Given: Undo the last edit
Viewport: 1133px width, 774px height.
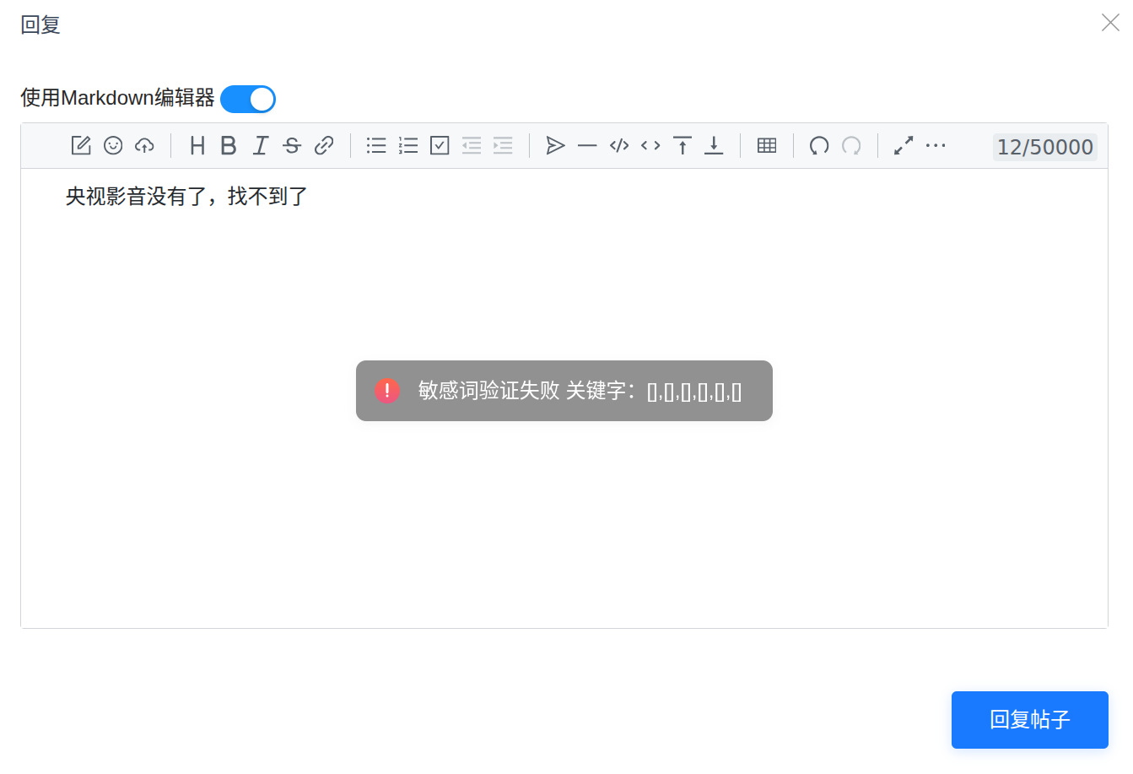Looking at the screenshot, I should point(819,145).
